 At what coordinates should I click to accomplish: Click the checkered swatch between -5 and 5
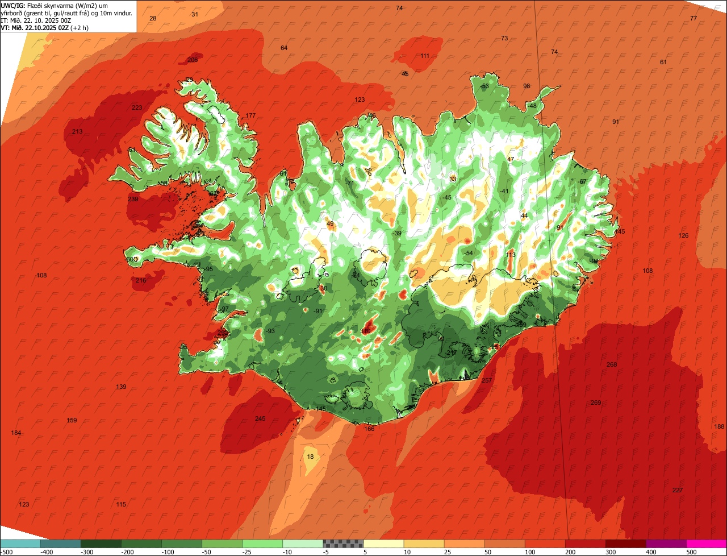[x=343, y=543]
